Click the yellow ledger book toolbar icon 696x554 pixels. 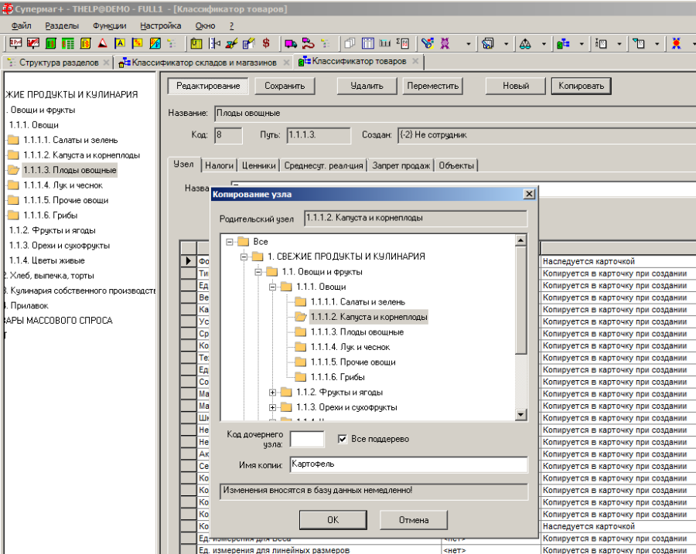coord(196,43)
